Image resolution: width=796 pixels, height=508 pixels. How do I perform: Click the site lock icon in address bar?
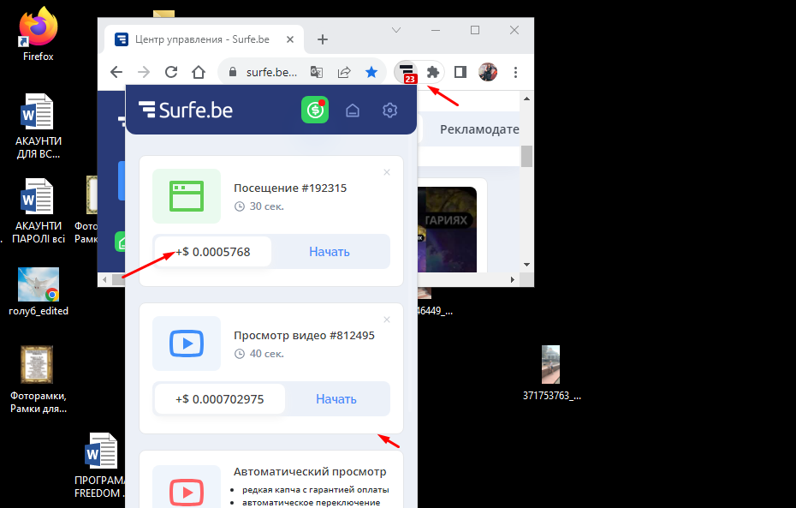(x=233, y=72)
